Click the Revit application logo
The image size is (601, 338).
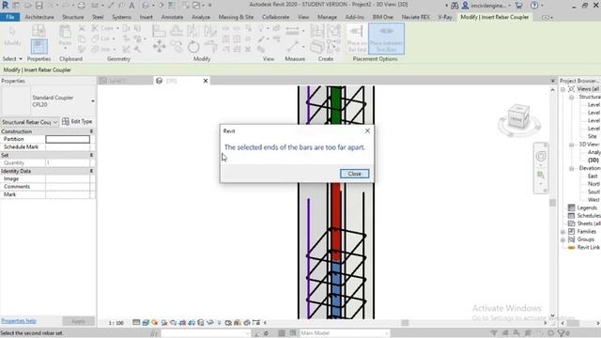[5, 6]
